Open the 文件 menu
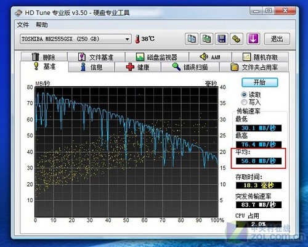Image resolution: width=308 pixels, height=247 pixels. coord(23,25)
